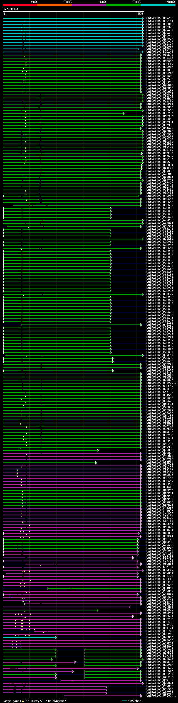
Task: Click the UniRef100_Q41152 label
Action: 160,58
